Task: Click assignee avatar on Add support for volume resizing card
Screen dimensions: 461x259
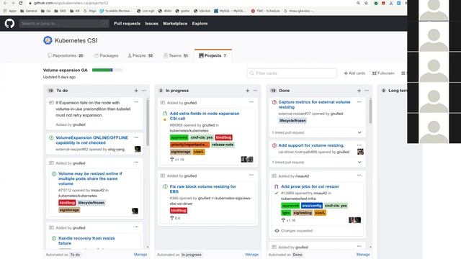Action: point(360,152)
